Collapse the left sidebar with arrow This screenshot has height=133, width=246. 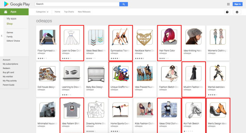(2, 36)
